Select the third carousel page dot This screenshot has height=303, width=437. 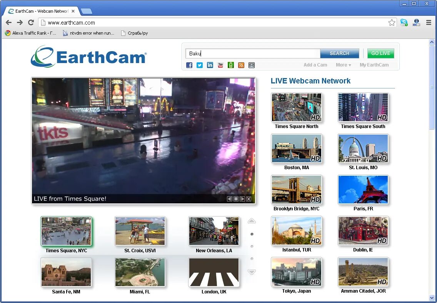[x=252, y=259]
